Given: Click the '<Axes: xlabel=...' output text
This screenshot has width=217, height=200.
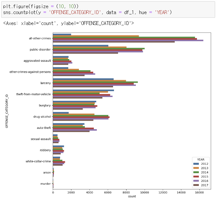Looking at the screenshot, I should tap(69, 23).
